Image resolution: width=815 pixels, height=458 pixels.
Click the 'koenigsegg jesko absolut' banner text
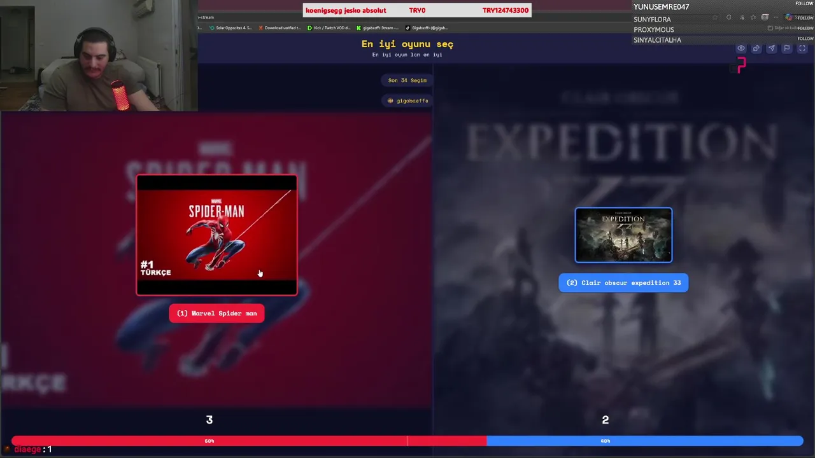pos(346,10)
